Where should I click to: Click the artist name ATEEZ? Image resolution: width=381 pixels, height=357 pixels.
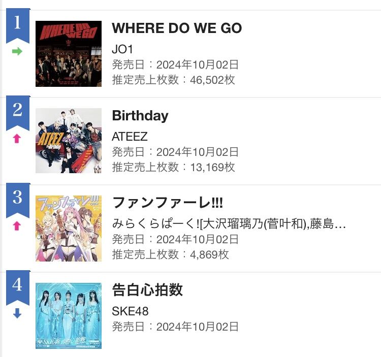click(x=130, y=137)
